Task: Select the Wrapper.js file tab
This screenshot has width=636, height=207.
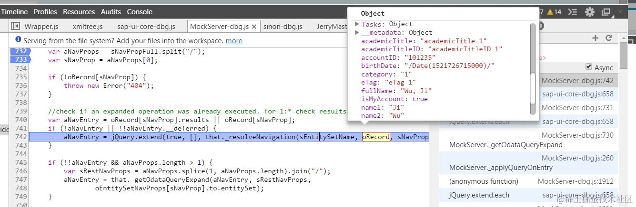Action: (x=42, y=27)
